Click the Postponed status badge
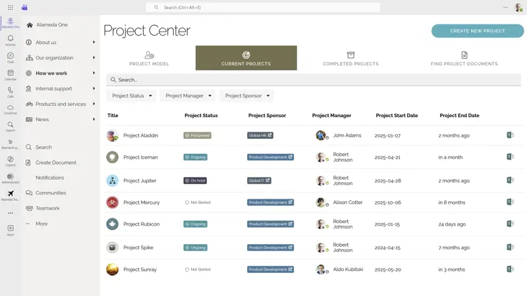 [197, 136]
